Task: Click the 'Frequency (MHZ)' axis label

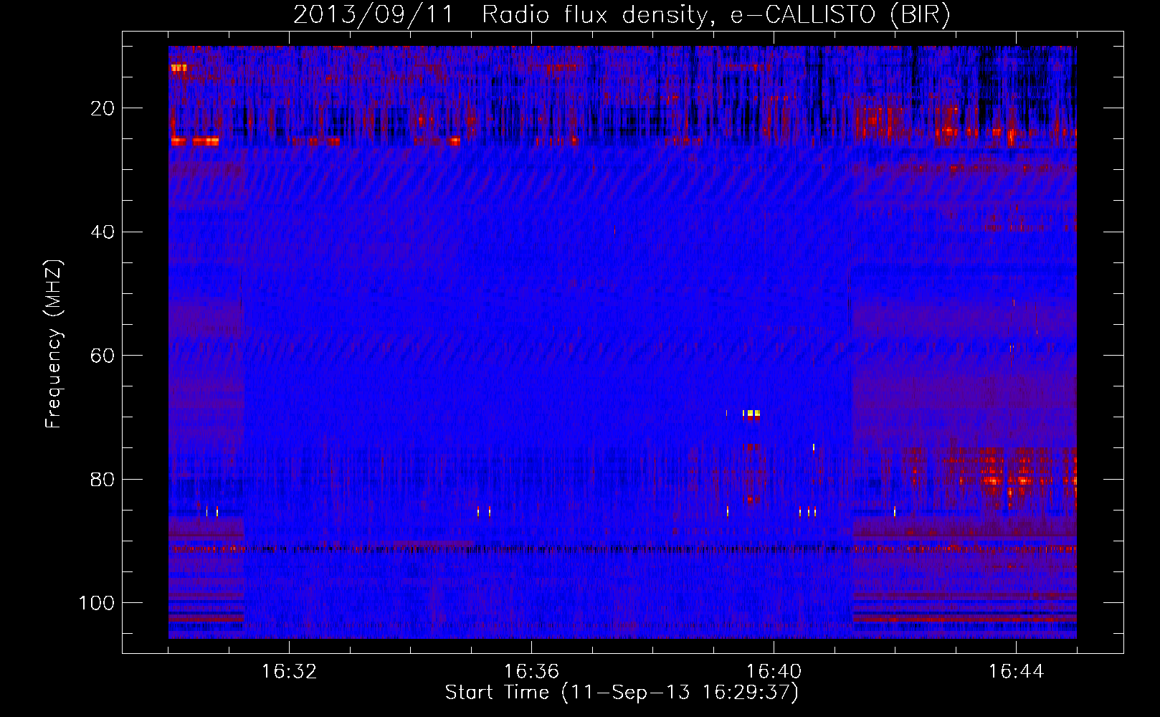Action: tap(54, 343)
